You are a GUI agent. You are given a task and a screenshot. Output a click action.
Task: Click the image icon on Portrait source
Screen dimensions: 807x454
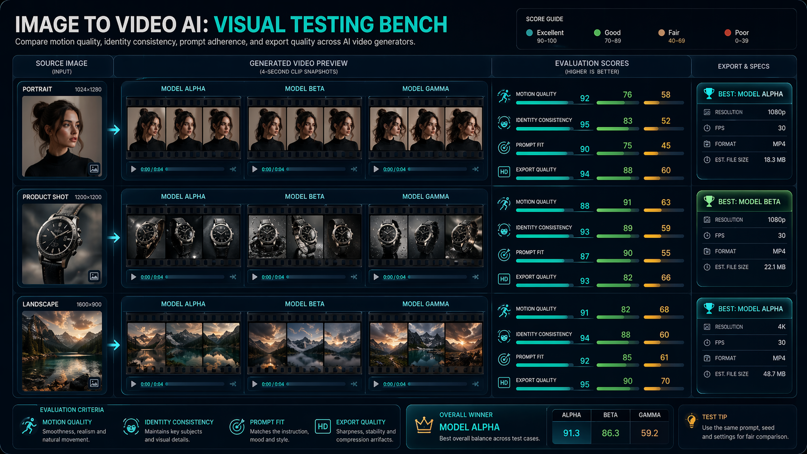click(x=94, y=169)
